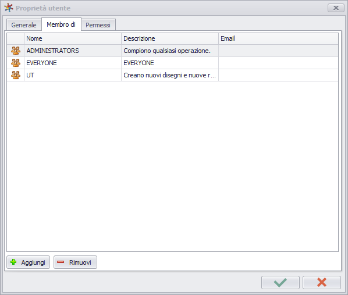Click the ADMINISTRATORS group icon

(x=16, y=51)
